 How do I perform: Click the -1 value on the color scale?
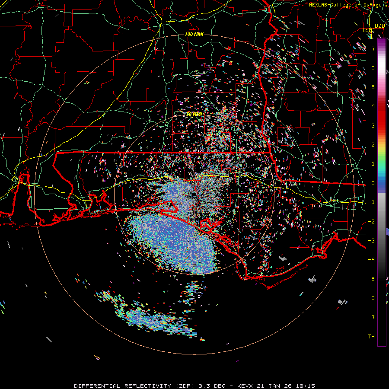pyautogui.click(x=371, y=202)
